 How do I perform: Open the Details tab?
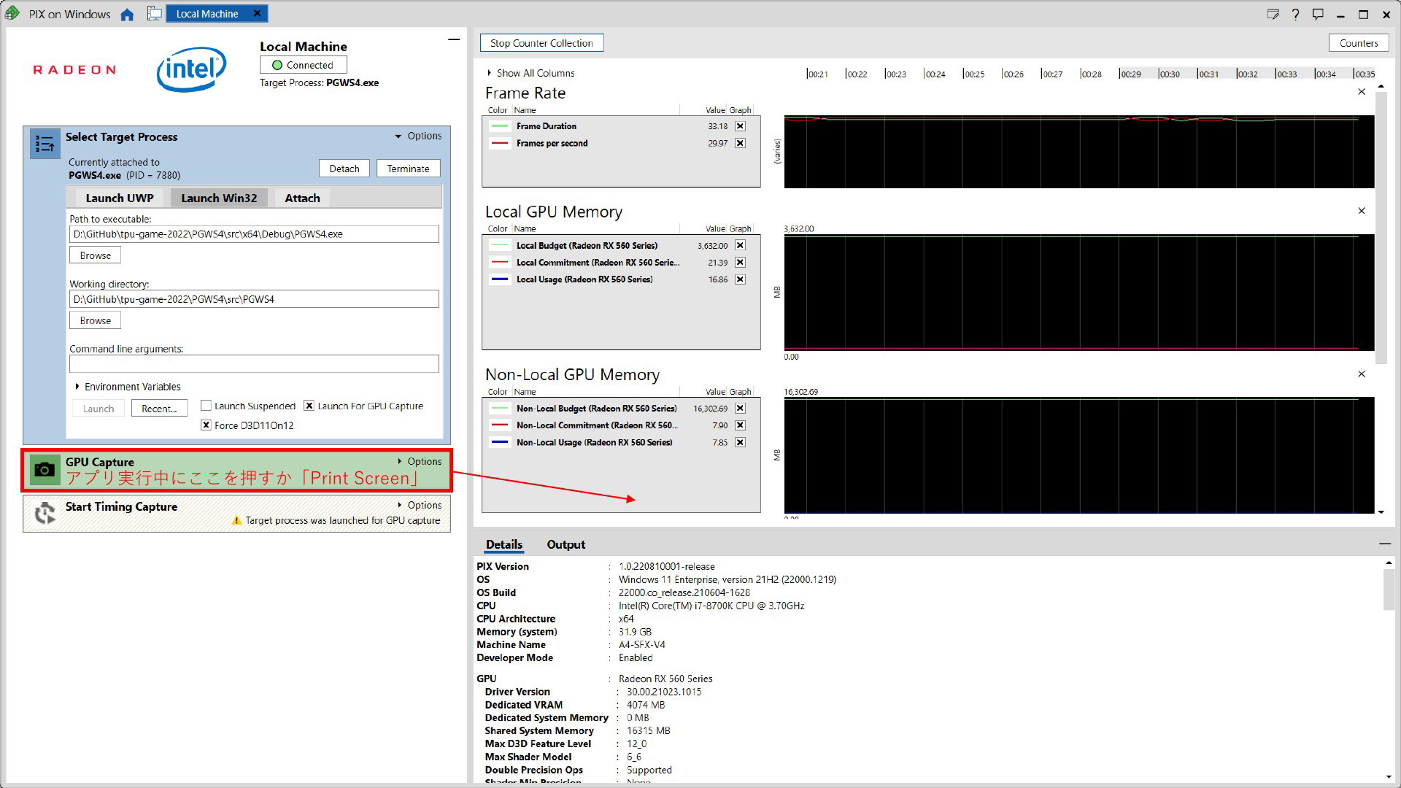pyautogui.click(x=504, y=544)
